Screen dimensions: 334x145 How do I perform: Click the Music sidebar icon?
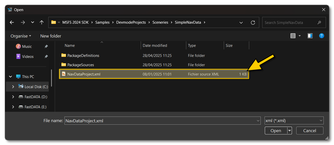(18, 46)
